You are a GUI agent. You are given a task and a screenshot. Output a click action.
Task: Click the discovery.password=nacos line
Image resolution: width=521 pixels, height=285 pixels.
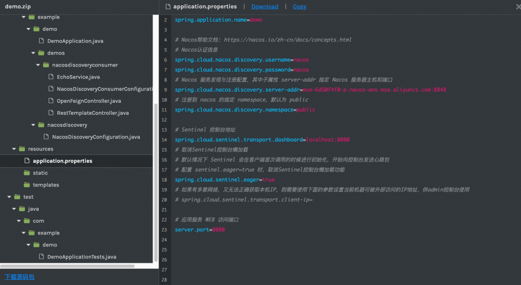pyautogui.click(x=242, y=70)
